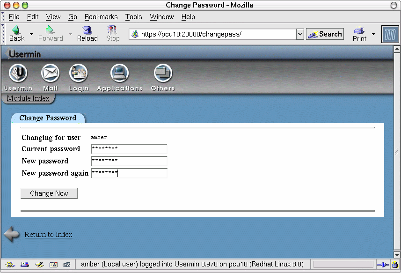Open the Bookmarks menu

coord(101,17)
